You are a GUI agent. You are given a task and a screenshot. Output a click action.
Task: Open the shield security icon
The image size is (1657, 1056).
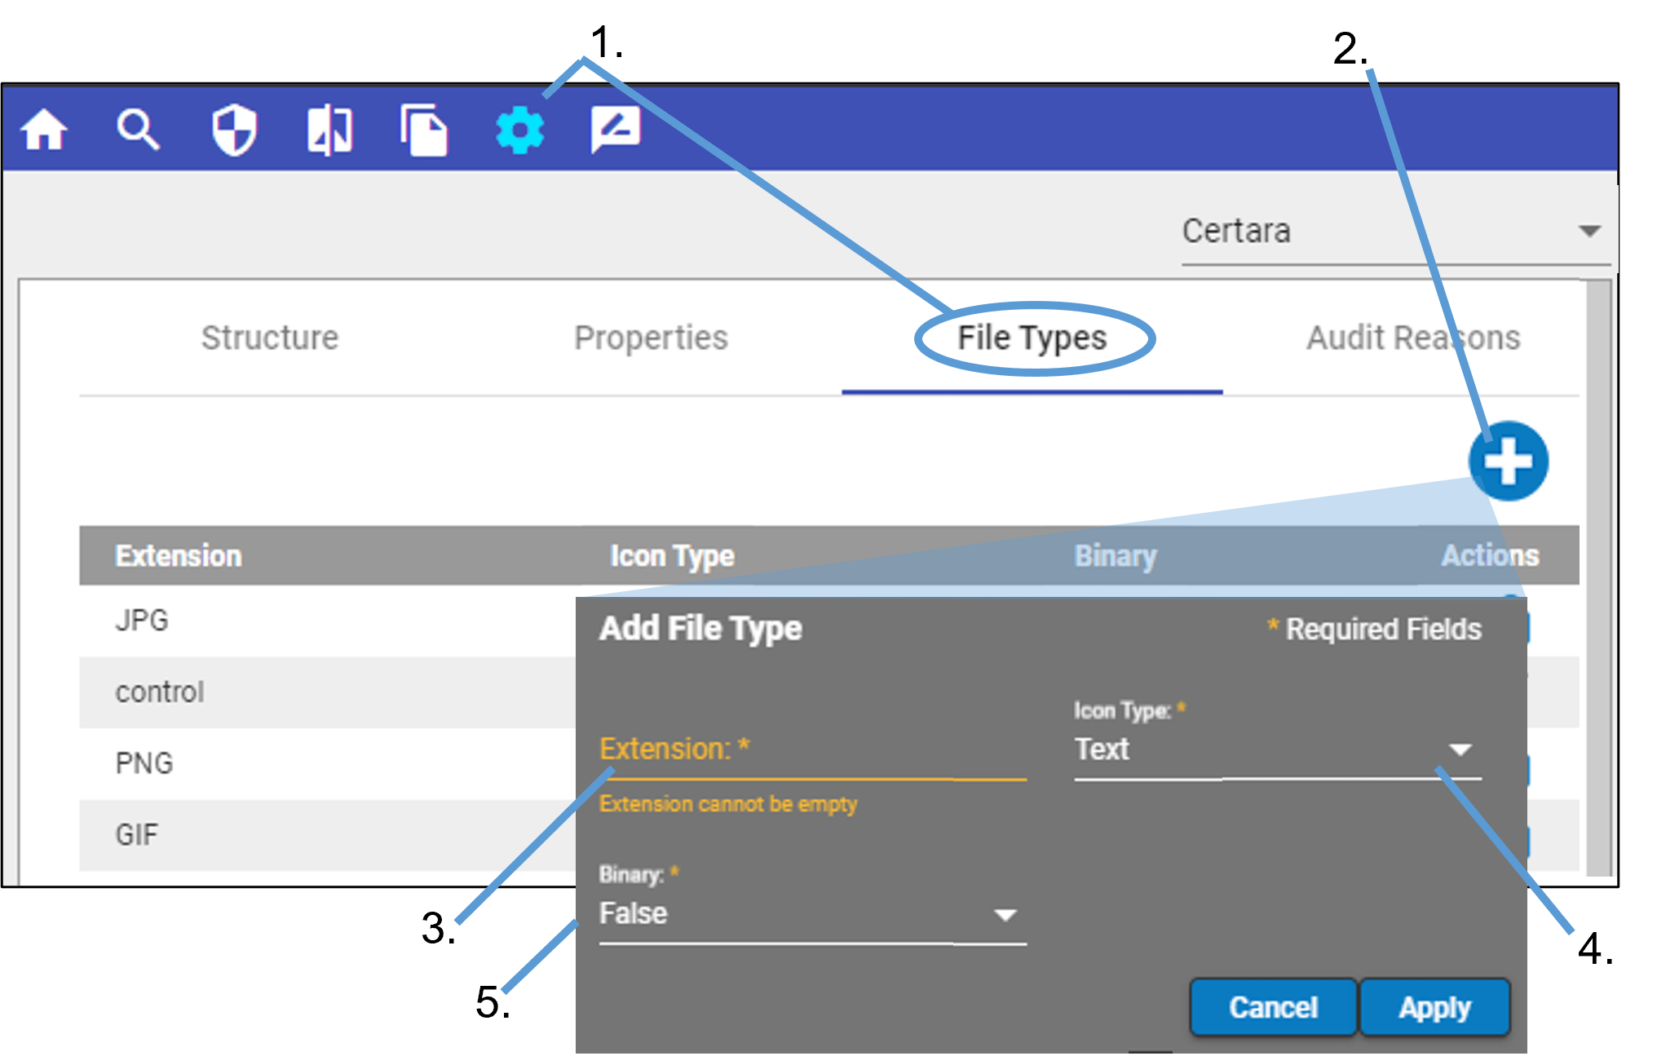pos(234,130)
